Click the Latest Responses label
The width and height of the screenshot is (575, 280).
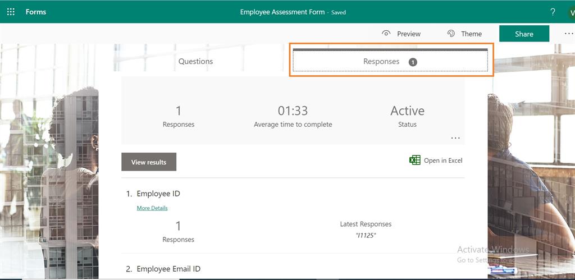(366, 224)
